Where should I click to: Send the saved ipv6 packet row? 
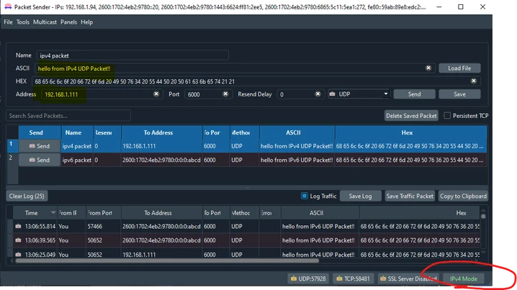click(x=39, y=160)
